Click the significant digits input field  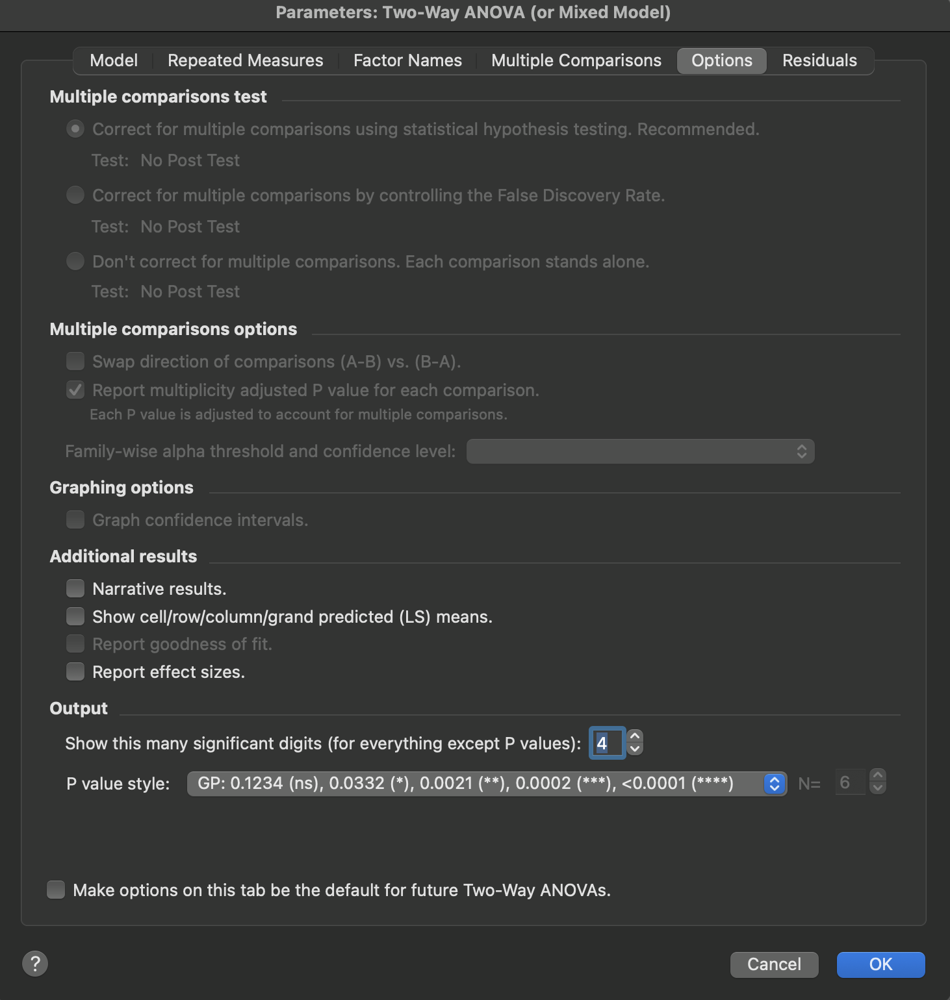(606, 743)
